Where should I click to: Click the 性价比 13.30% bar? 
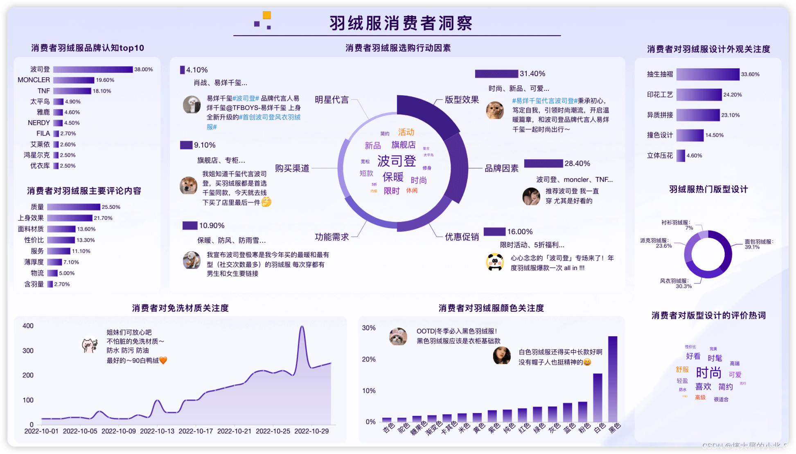tap(61, 240)
